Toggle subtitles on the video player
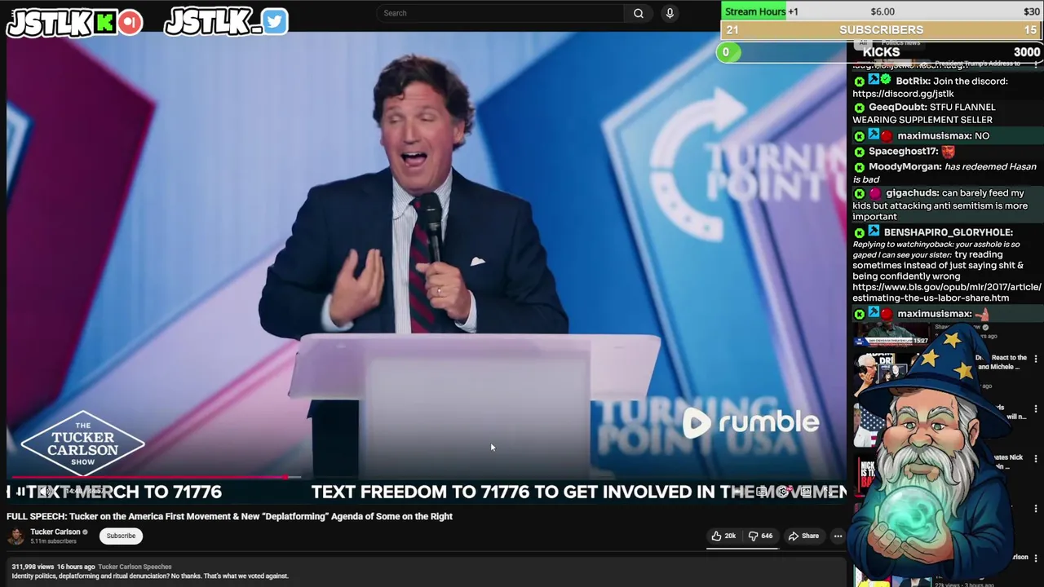 coord(761,492)
